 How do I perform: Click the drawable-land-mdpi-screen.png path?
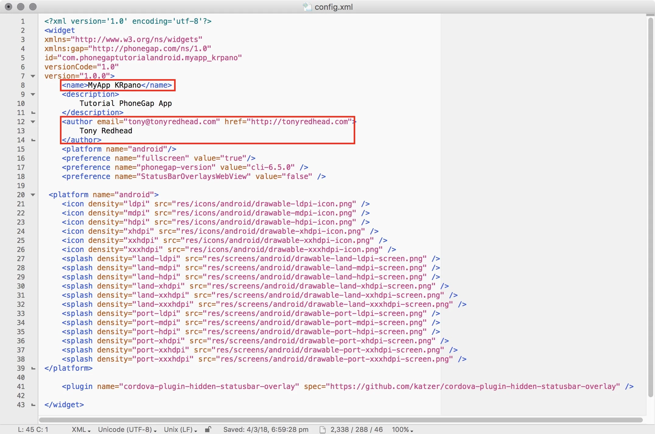pos(315,268)
